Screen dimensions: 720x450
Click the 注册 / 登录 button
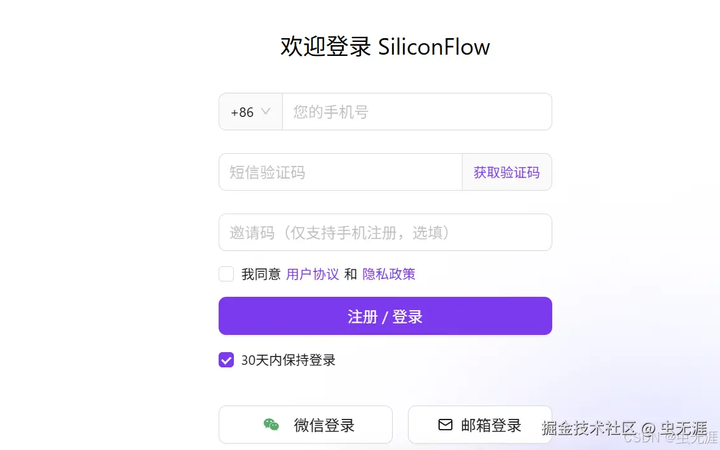(x=384, y=316)
